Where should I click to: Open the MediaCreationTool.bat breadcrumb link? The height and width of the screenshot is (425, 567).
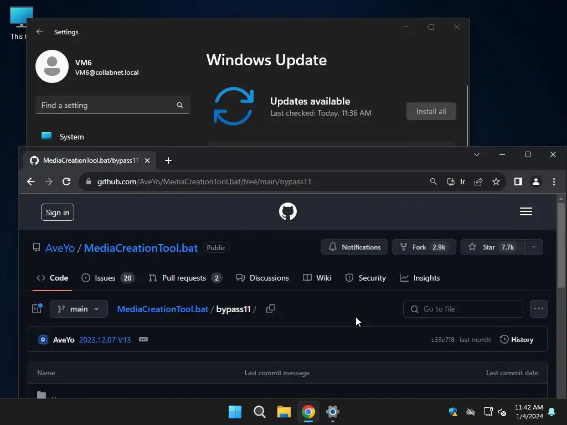coord(163,309)
